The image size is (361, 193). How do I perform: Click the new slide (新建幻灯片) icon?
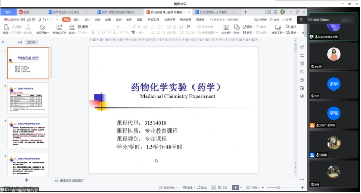point(59,27)
